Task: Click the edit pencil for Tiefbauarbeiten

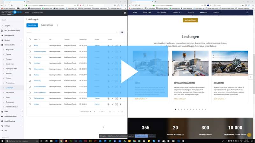Action: [x=113, y=99]
